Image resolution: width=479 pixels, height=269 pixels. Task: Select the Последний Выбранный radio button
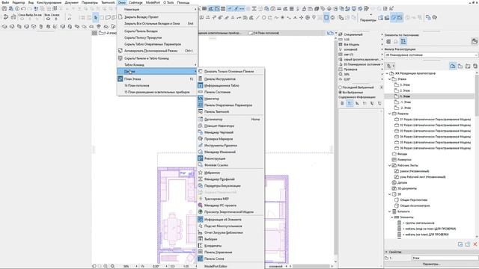340,87
